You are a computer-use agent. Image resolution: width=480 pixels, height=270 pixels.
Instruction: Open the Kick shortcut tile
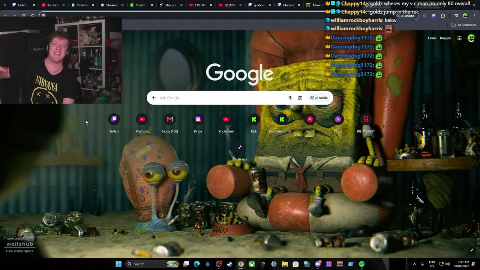(x=254, y=124)
